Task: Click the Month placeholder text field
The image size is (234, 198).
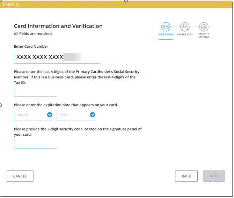Action: [x=33, y=115]
